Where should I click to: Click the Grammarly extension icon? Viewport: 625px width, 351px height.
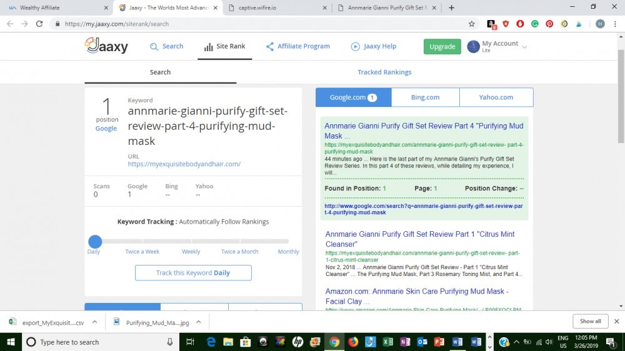click(535, 24)
